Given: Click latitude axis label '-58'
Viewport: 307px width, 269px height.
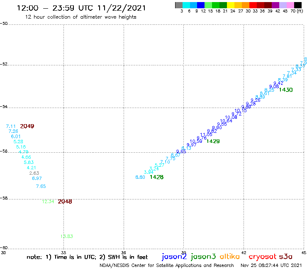Looking at the screenshot, I should [x=4, y=198].
